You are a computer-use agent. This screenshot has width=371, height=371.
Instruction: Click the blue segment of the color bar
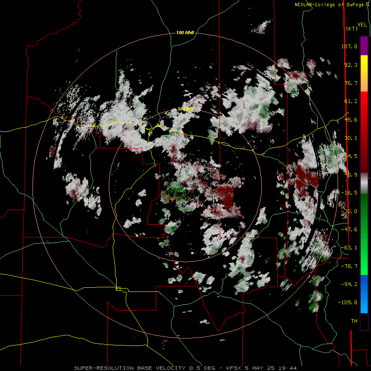[x=364, y=294]
